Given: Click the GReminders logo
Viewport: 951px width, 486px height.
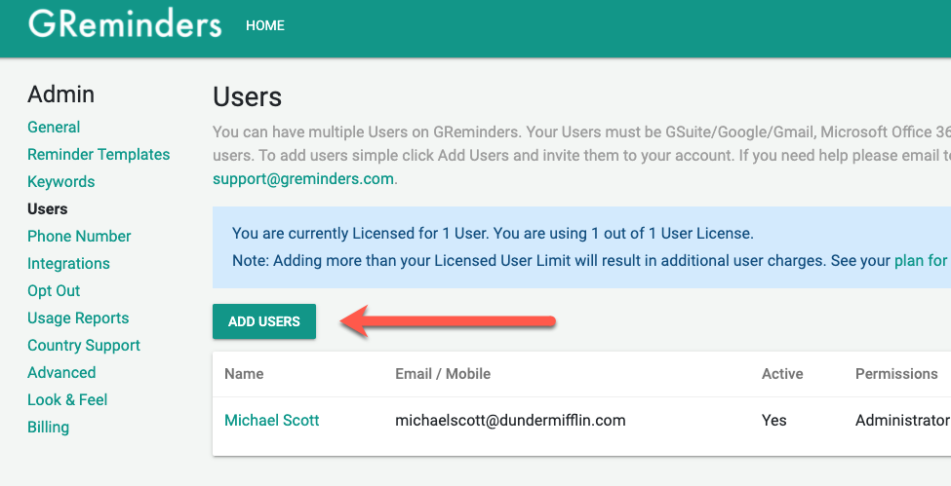Looking at the screenshot, I should pos(124,24).
